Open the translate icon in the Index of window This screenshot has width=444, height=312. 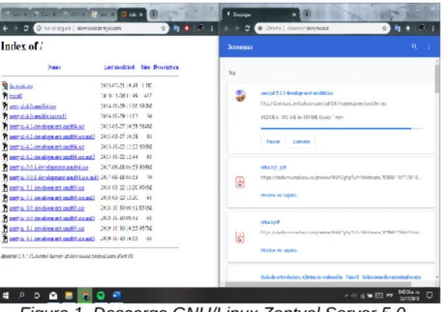point(176,28)
